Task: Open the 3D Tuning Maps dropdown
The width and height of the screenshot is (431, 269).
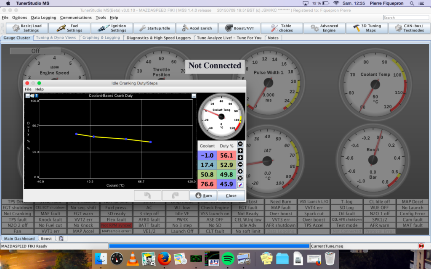Action: (x=367, y=28)
